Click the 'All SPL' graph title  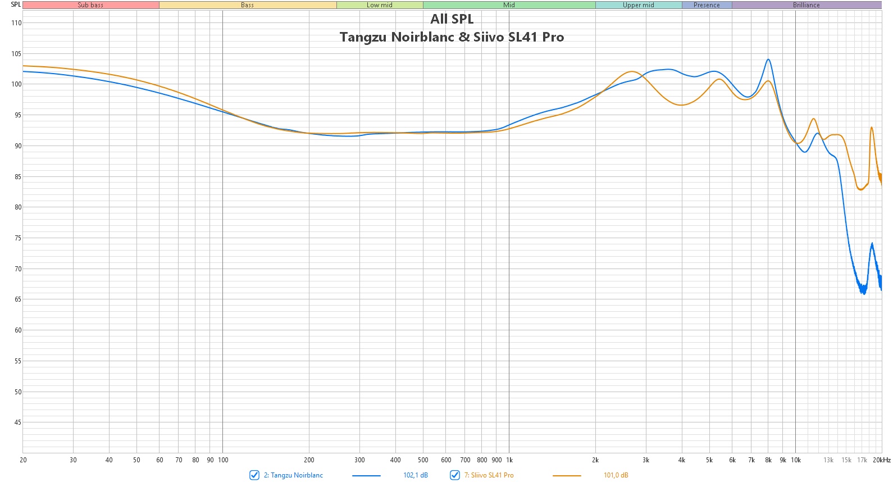pos(452,19)
